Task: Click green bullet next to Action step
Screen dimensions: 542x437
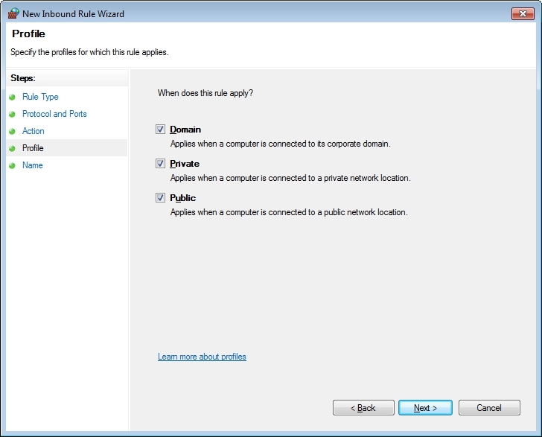Action: pyautogui.click(x=12, y=132)
